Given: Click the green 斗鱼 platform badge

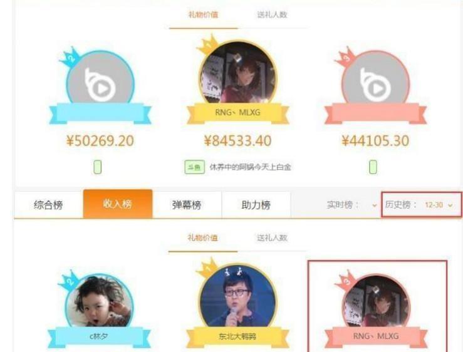Looking at the screenshot, I should (195, 167).
